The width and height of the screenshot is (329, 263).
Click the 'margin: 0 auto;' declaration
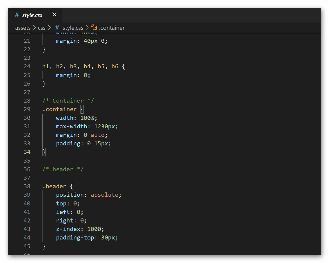pyautogui.click(x=82, y=135)
